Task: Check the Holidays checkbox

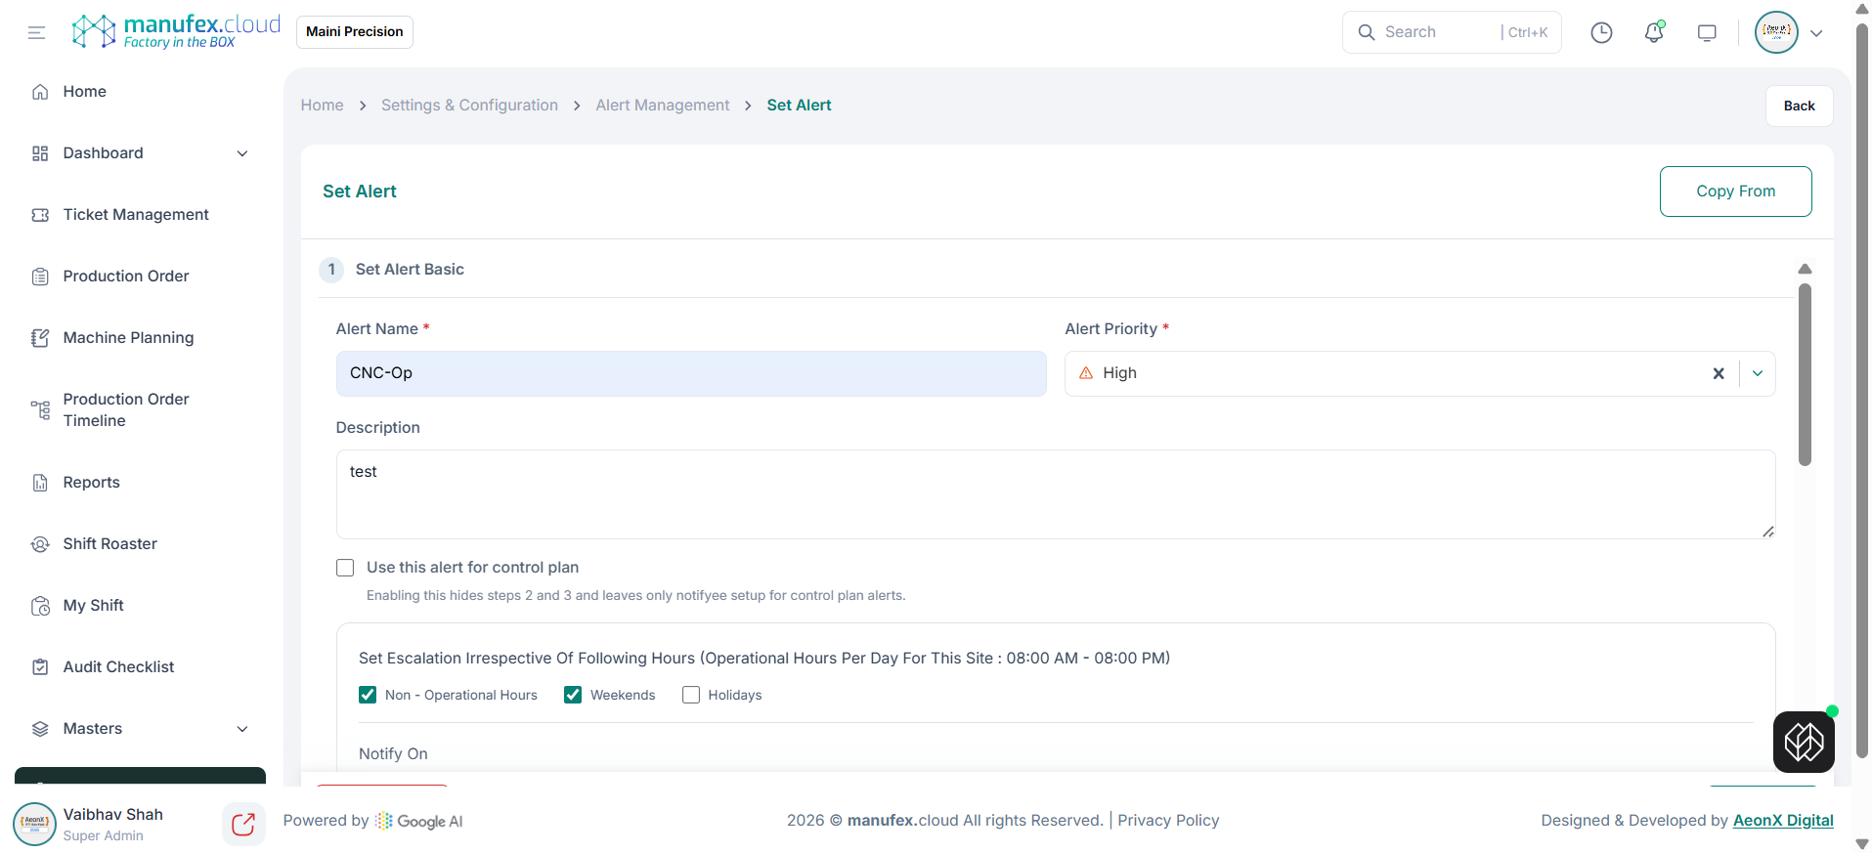Action: pyautogui.click(x=691, y=695)
